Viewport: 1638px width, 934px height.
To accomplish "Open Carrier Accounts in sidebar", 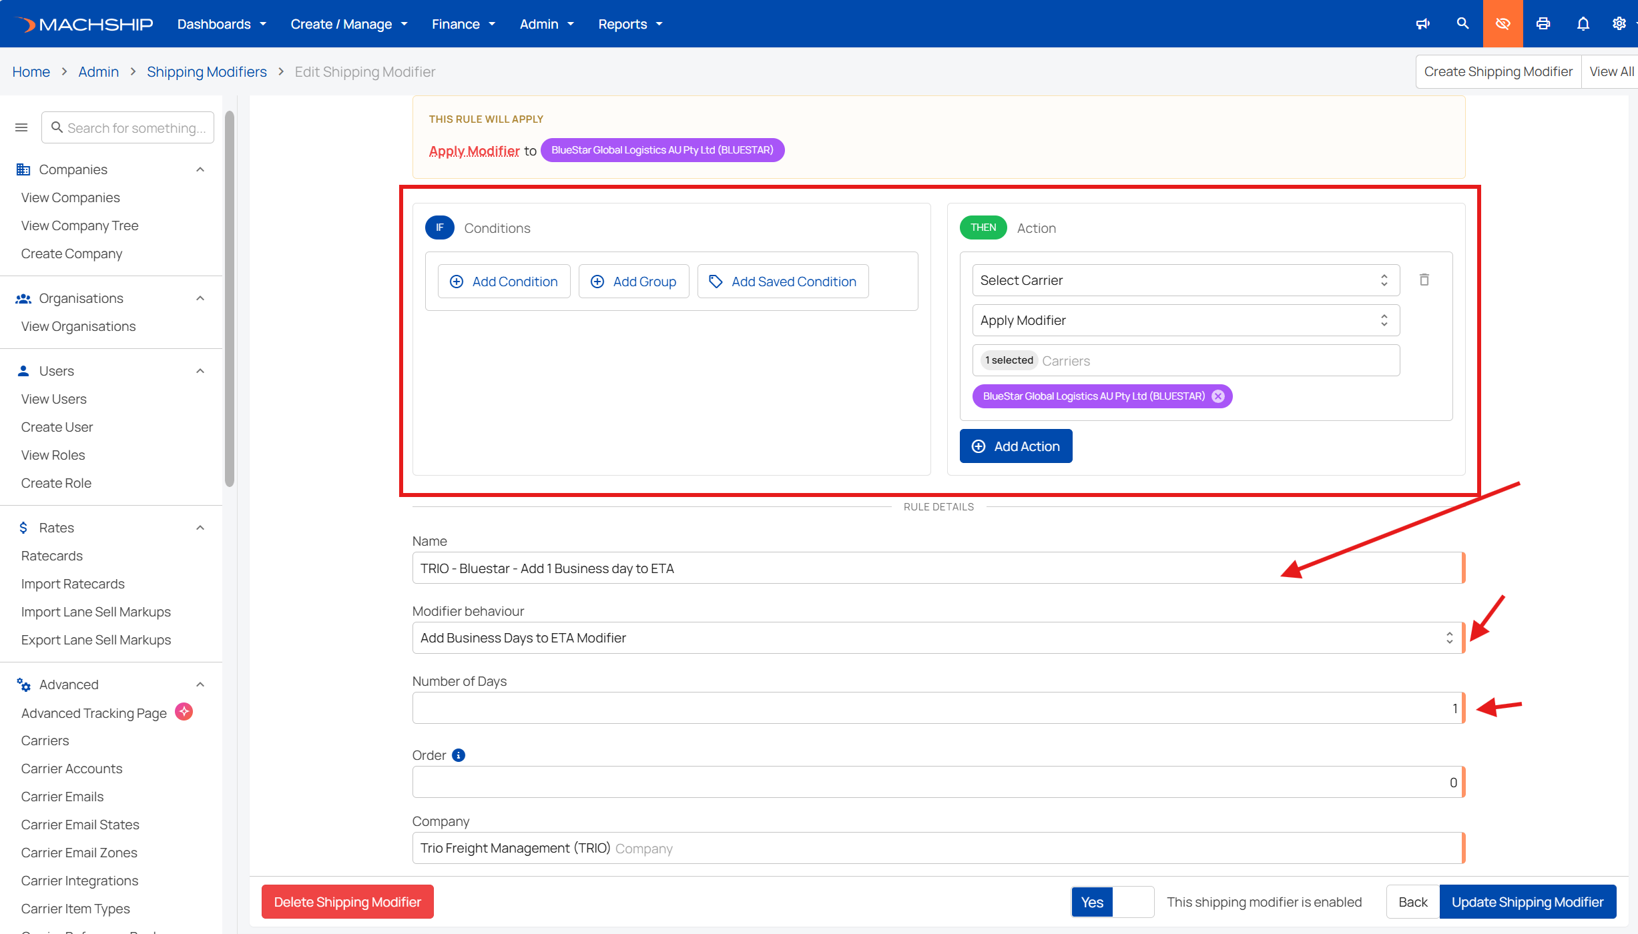I will [x=72, y=769].
